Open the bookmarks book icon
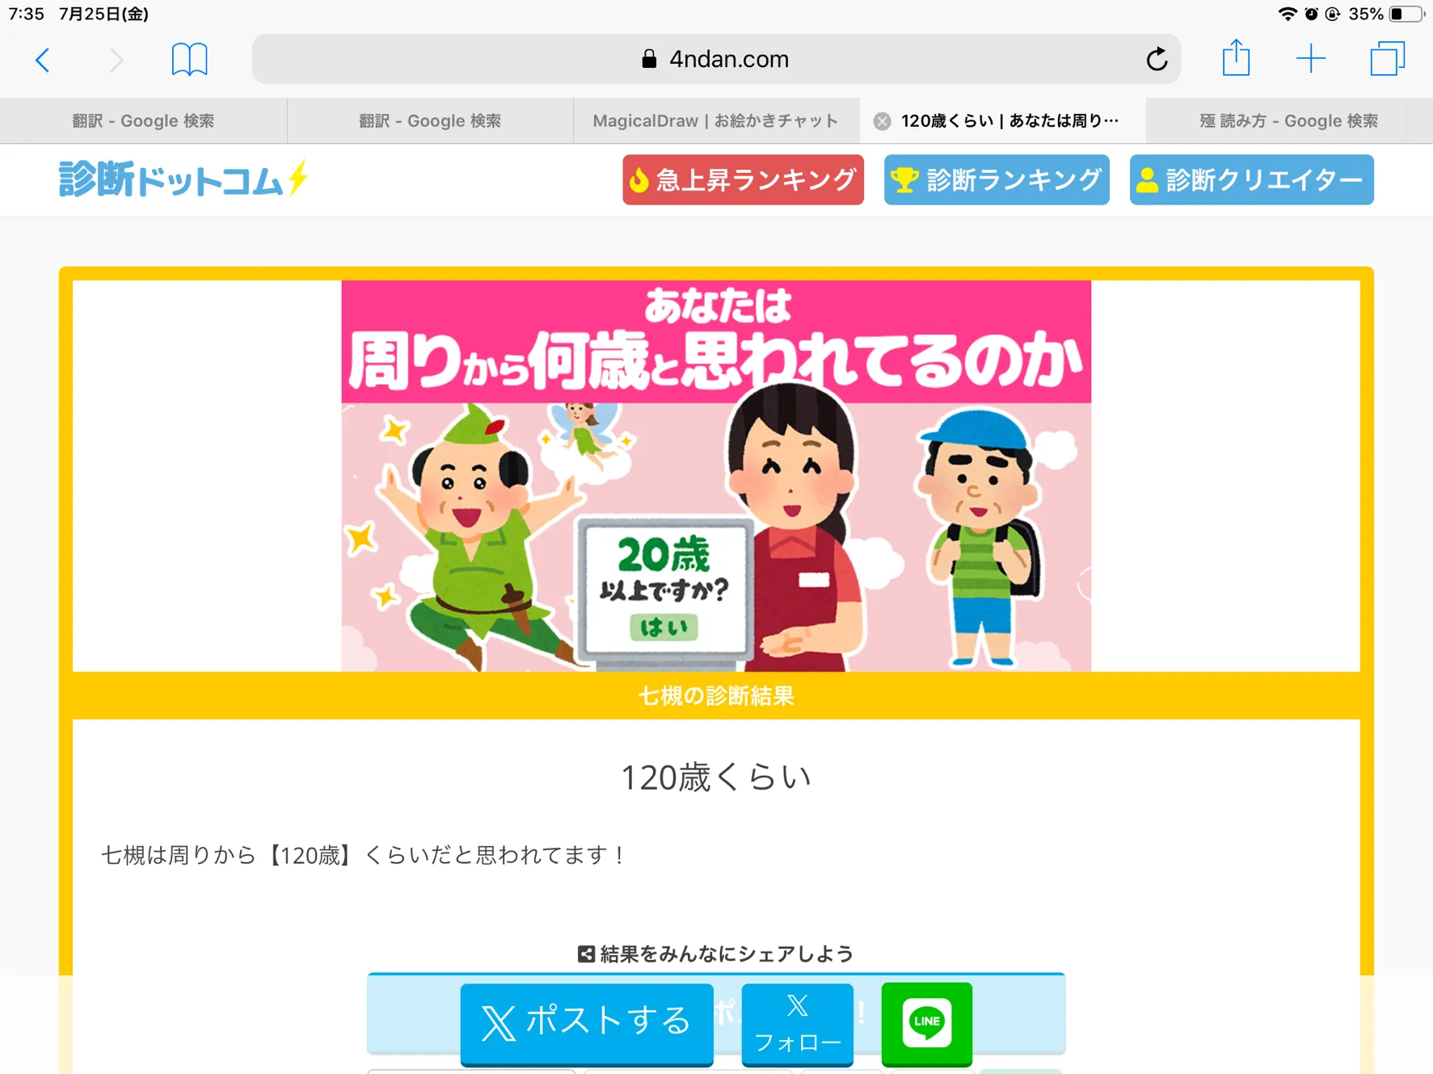This screenshot has height=1074, width=1433. coord(189,60)
